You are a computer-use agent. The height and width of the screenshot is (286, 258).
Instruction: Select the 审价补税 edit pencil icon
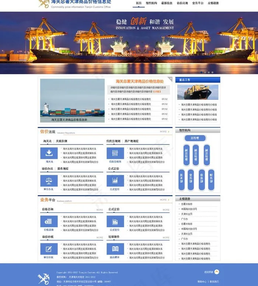tap(49, 249)
